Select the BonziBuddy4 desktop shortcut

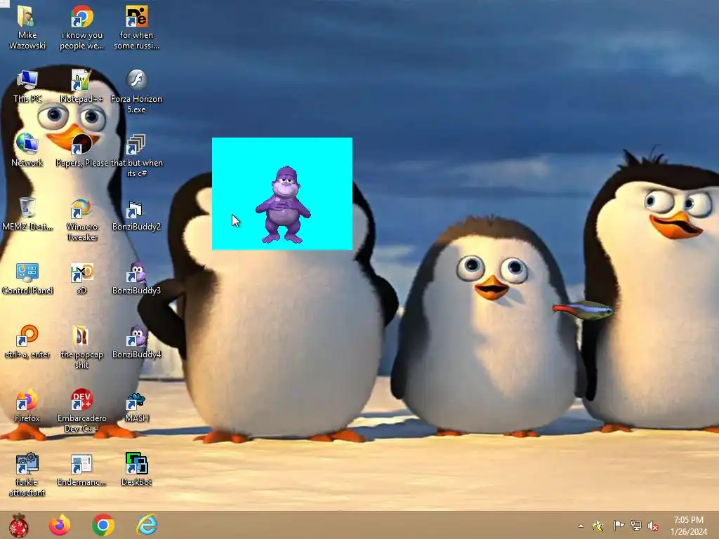137,342
